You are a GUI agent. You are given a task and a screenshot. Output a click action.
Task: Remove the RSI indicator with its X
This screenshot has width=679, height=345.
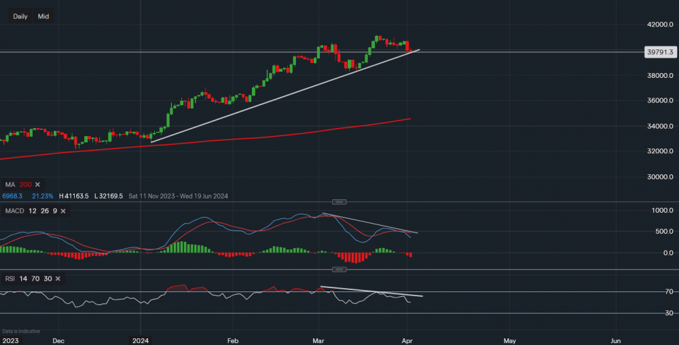(60, 279)
